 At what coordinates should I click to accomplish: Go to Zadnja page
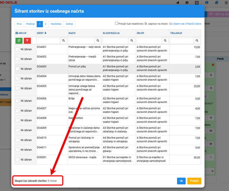[69, 24]
